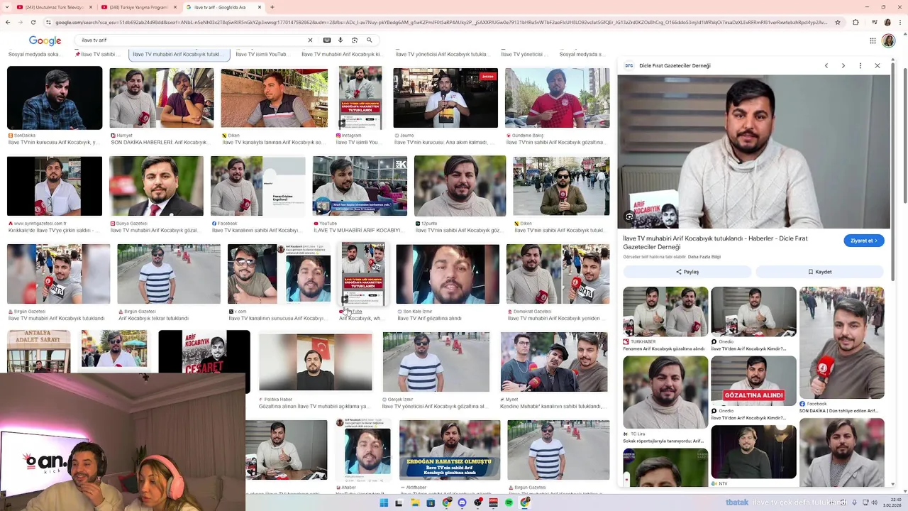Screen dimensions: 908x511
Task: Open the CESARET poster image result
Action: tap(204, 351)
